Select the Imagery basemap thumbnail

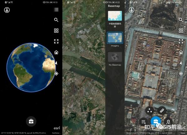(x=115, y=38)
